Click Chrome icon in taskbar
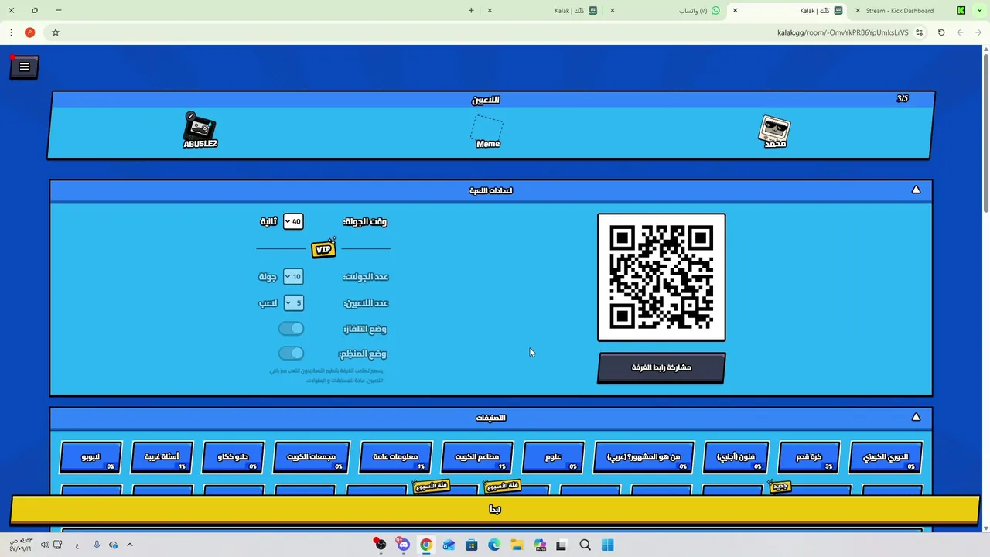 426,545
